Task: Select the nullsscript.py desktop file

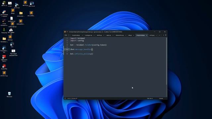Action: [13, 25]
